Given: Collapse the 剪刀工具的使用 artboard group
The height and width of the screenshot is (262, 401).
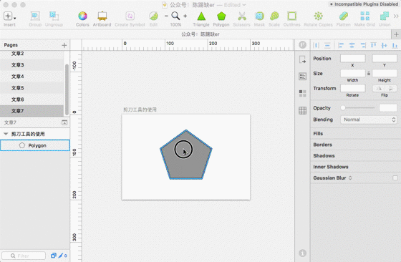Looking at the screenshot, I should [6, 134].
